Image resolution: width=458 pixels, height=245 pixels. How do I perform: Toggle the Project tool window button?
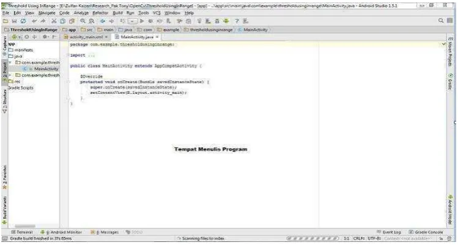click(4, 72)
